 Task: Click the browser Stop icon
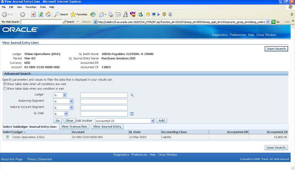coord(34,14)
